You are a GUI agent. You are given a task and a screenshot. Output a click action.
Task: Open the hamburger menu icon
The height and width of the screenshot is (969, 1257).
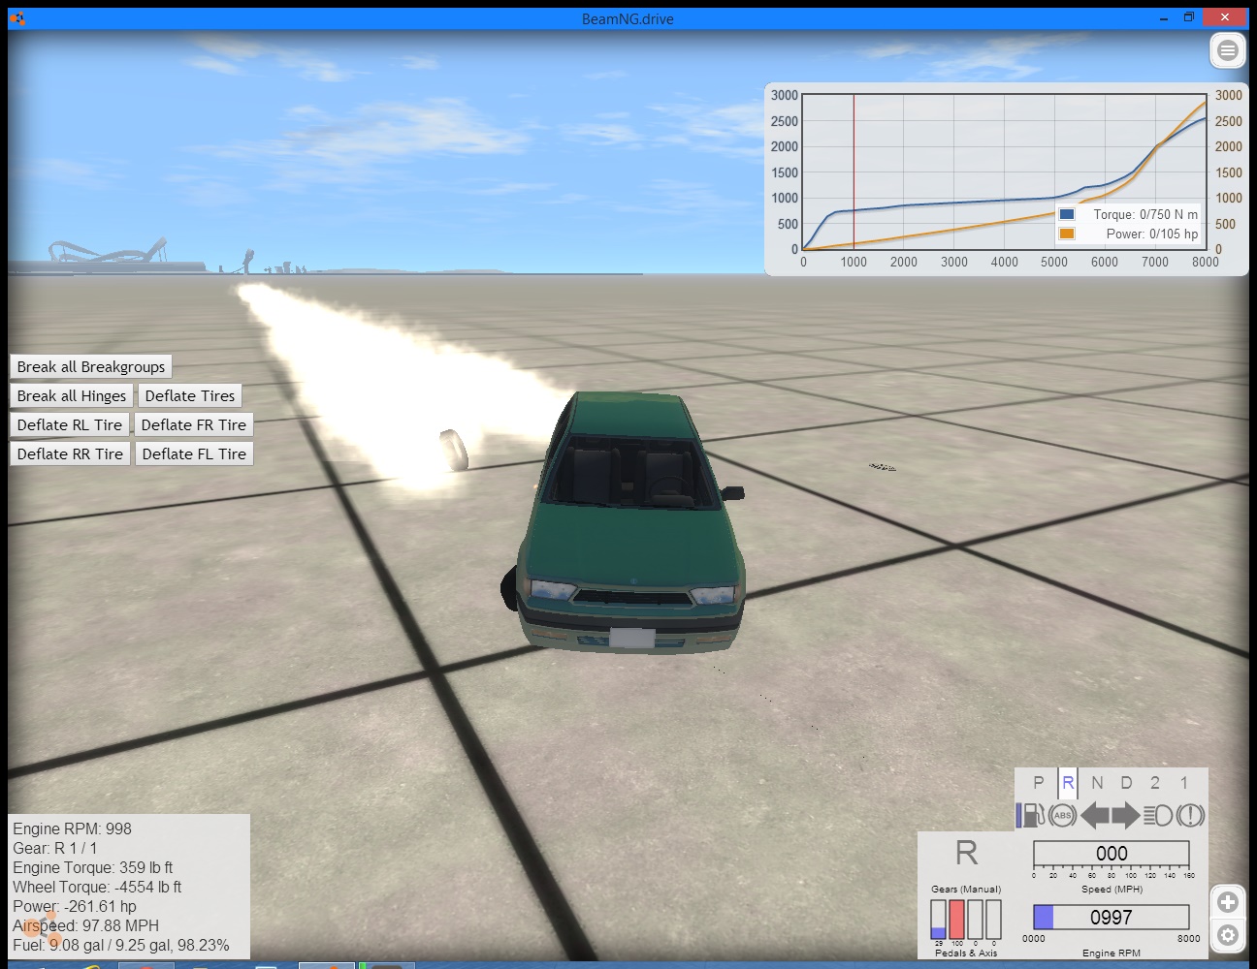1228,50
